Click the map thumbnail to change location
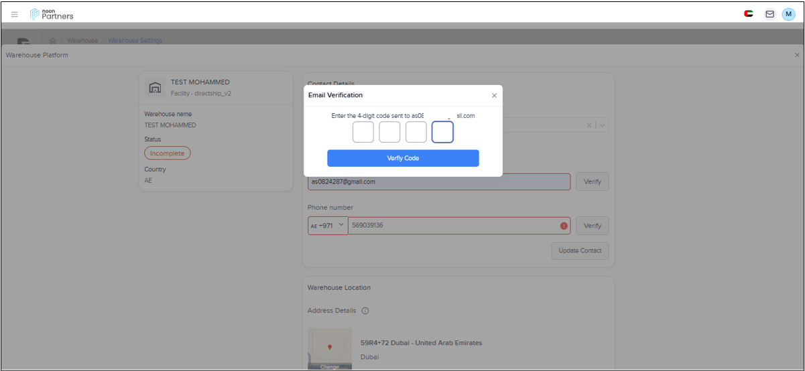This screenshot has width=805, height=371. [329, 348]
